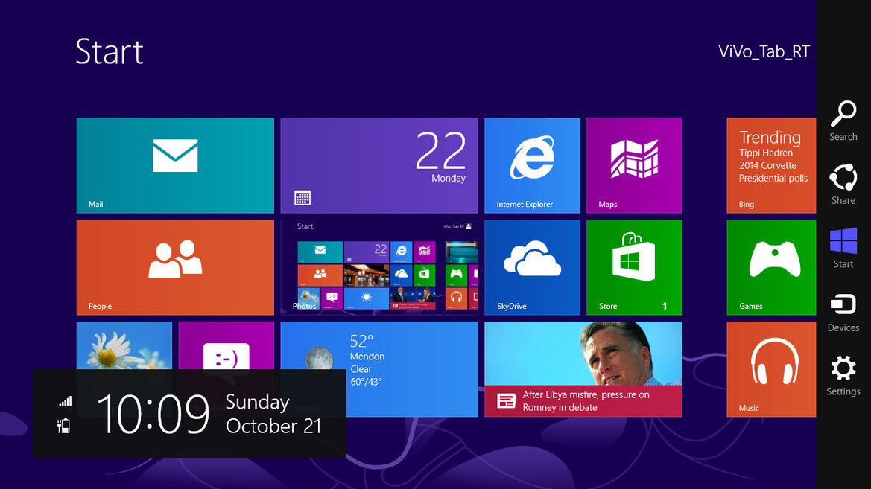Open the Photos tile
The image size is (871, 489).
pyautogui.click(x=379, y=267)
